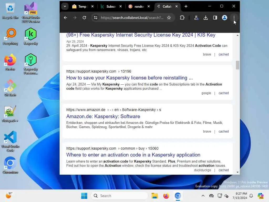The height and width of the screenshot is (202, 269).
Task: Click the search.collabnet.local address bar
Action: [x=132, y=18]
